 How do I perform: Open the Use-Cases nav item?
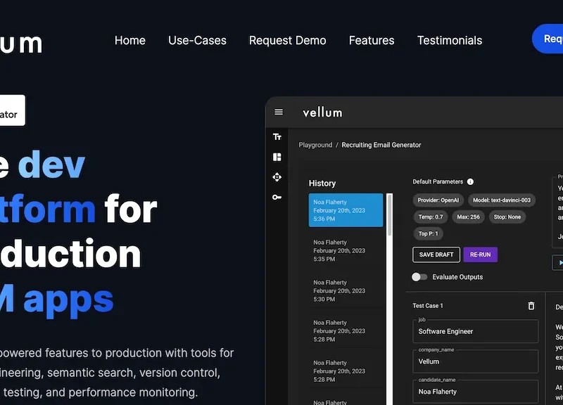197,40
